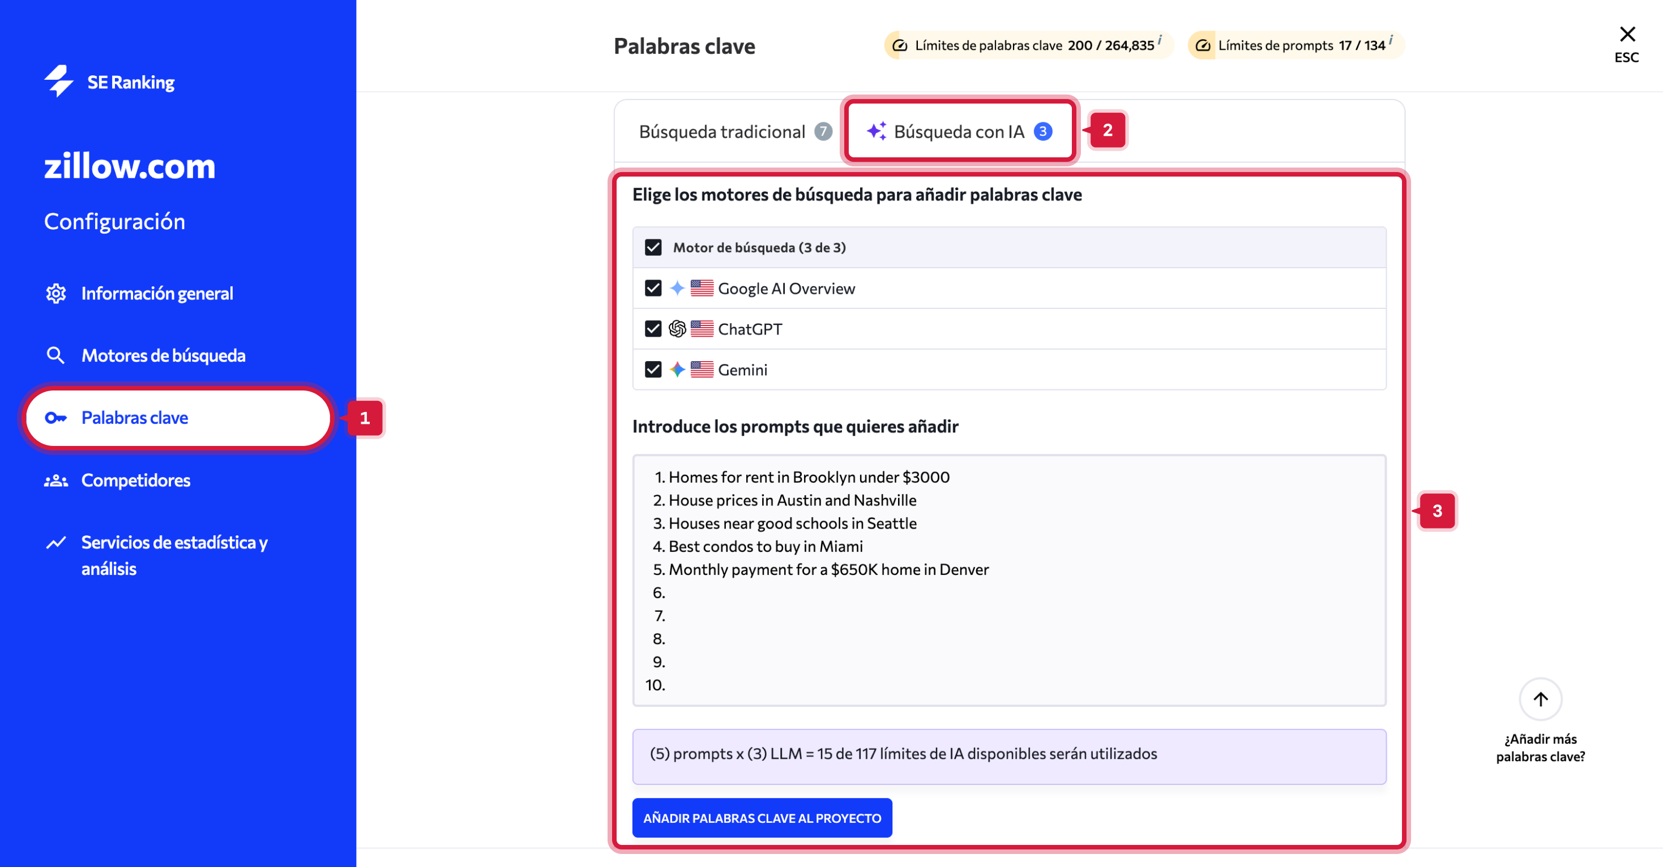Click the Motores de búsqueda magnifier icon

[x=55, y=355]
